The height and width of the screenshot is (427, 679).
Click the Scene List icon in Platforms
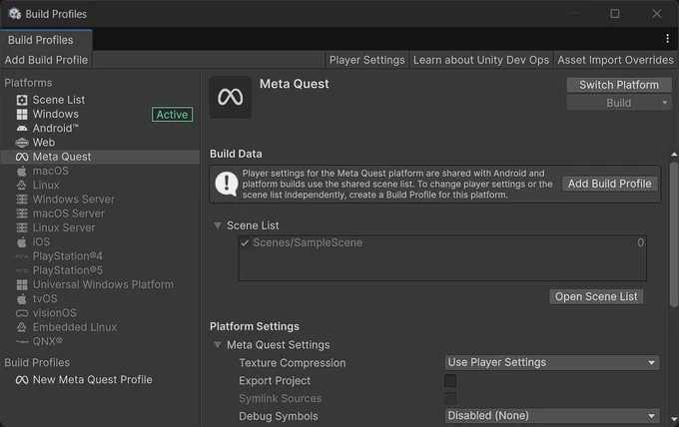coord(22,100)
